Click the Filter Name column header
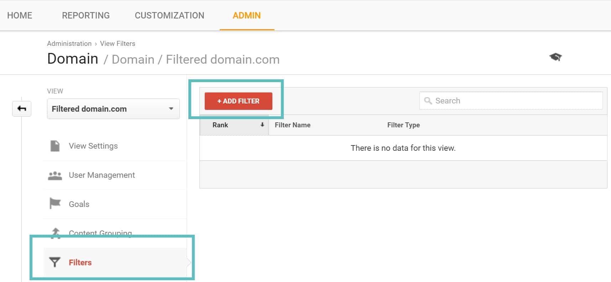Screen dimensions: 611x282 [293, 125]
